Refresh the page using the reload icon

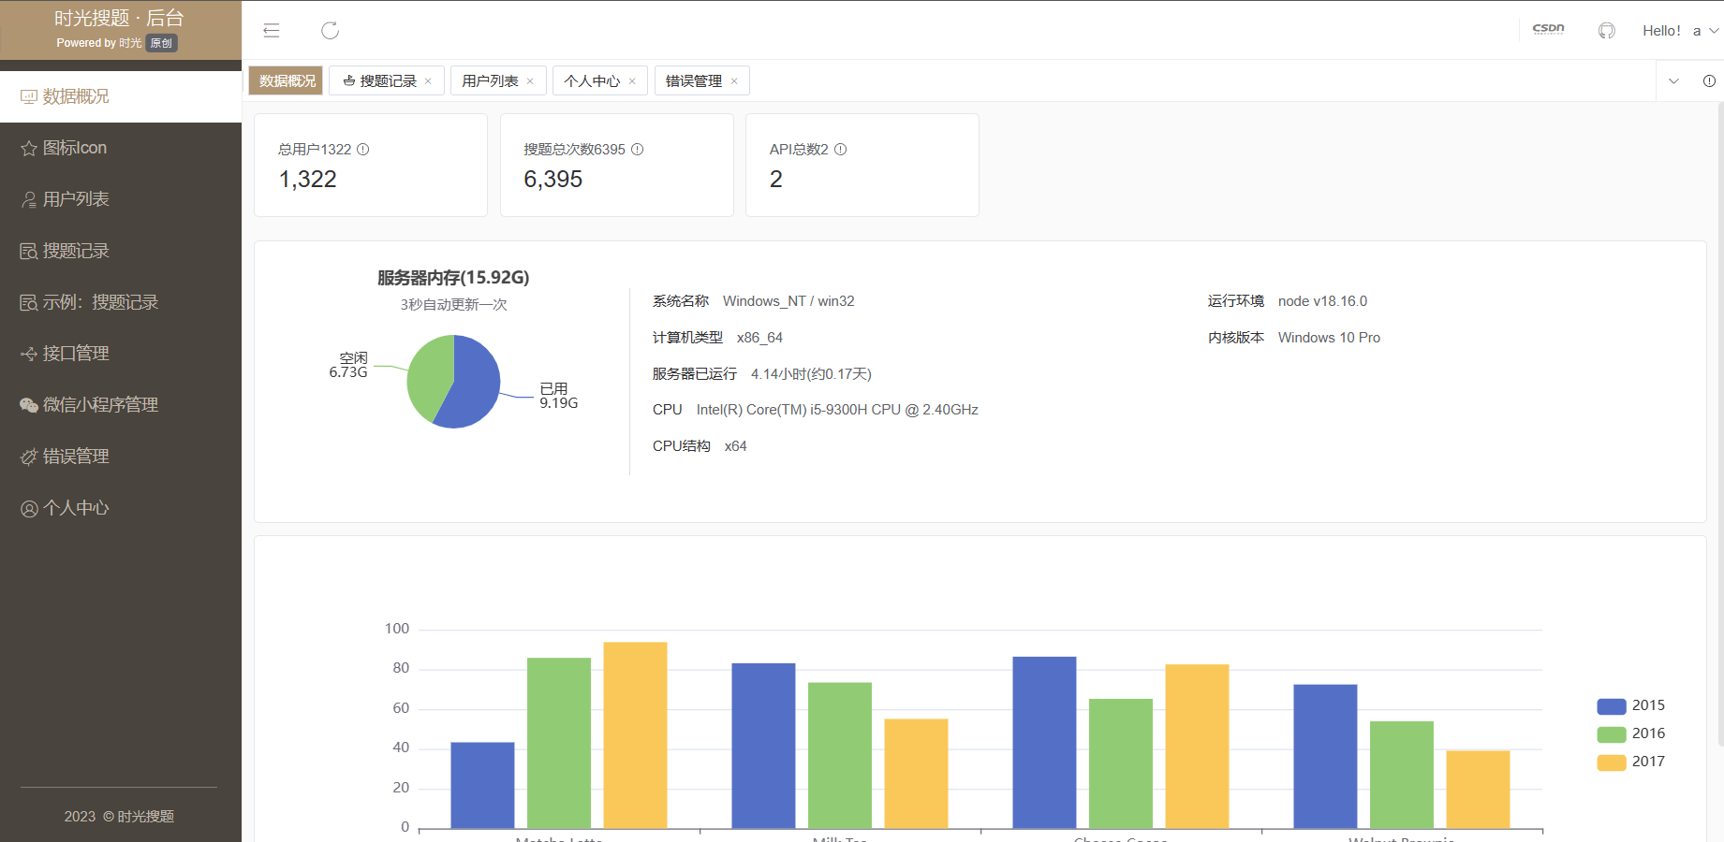coord(330,30)
